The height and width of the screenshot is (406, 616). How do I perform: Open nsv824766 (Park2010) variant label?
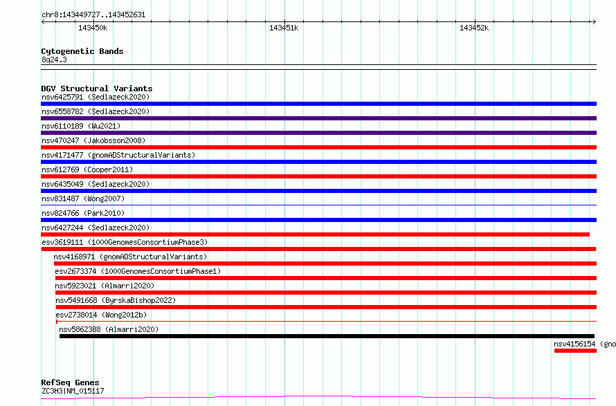click(83, 213)
